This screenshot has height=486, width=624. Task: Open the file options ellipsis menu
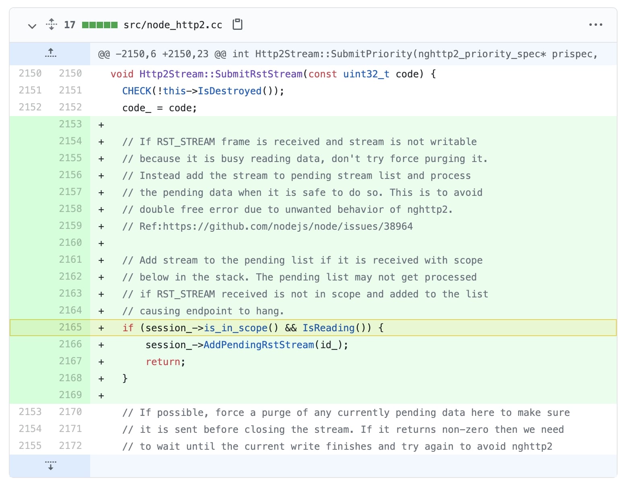pos(595,25)
